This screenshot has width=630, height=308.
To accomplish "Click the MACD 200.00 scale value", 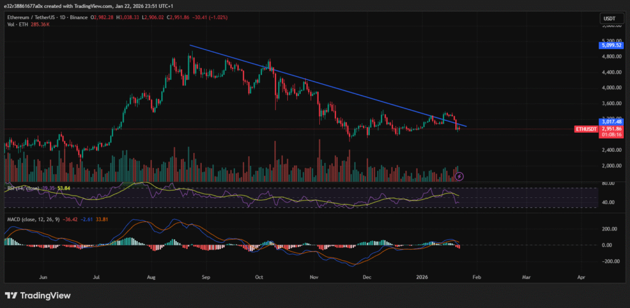I will (610, 229).
